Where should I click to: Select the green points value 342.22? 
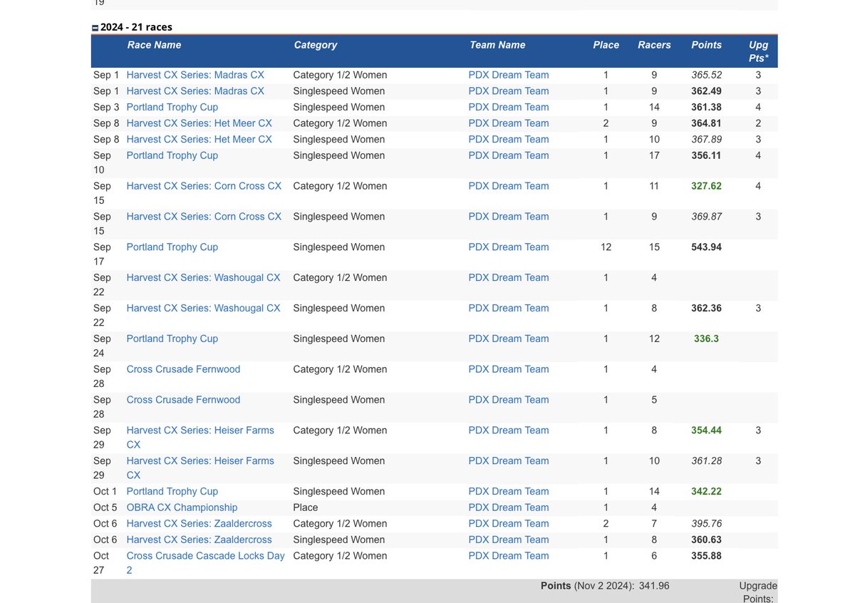pyautogui.click(x=707, y=492)
